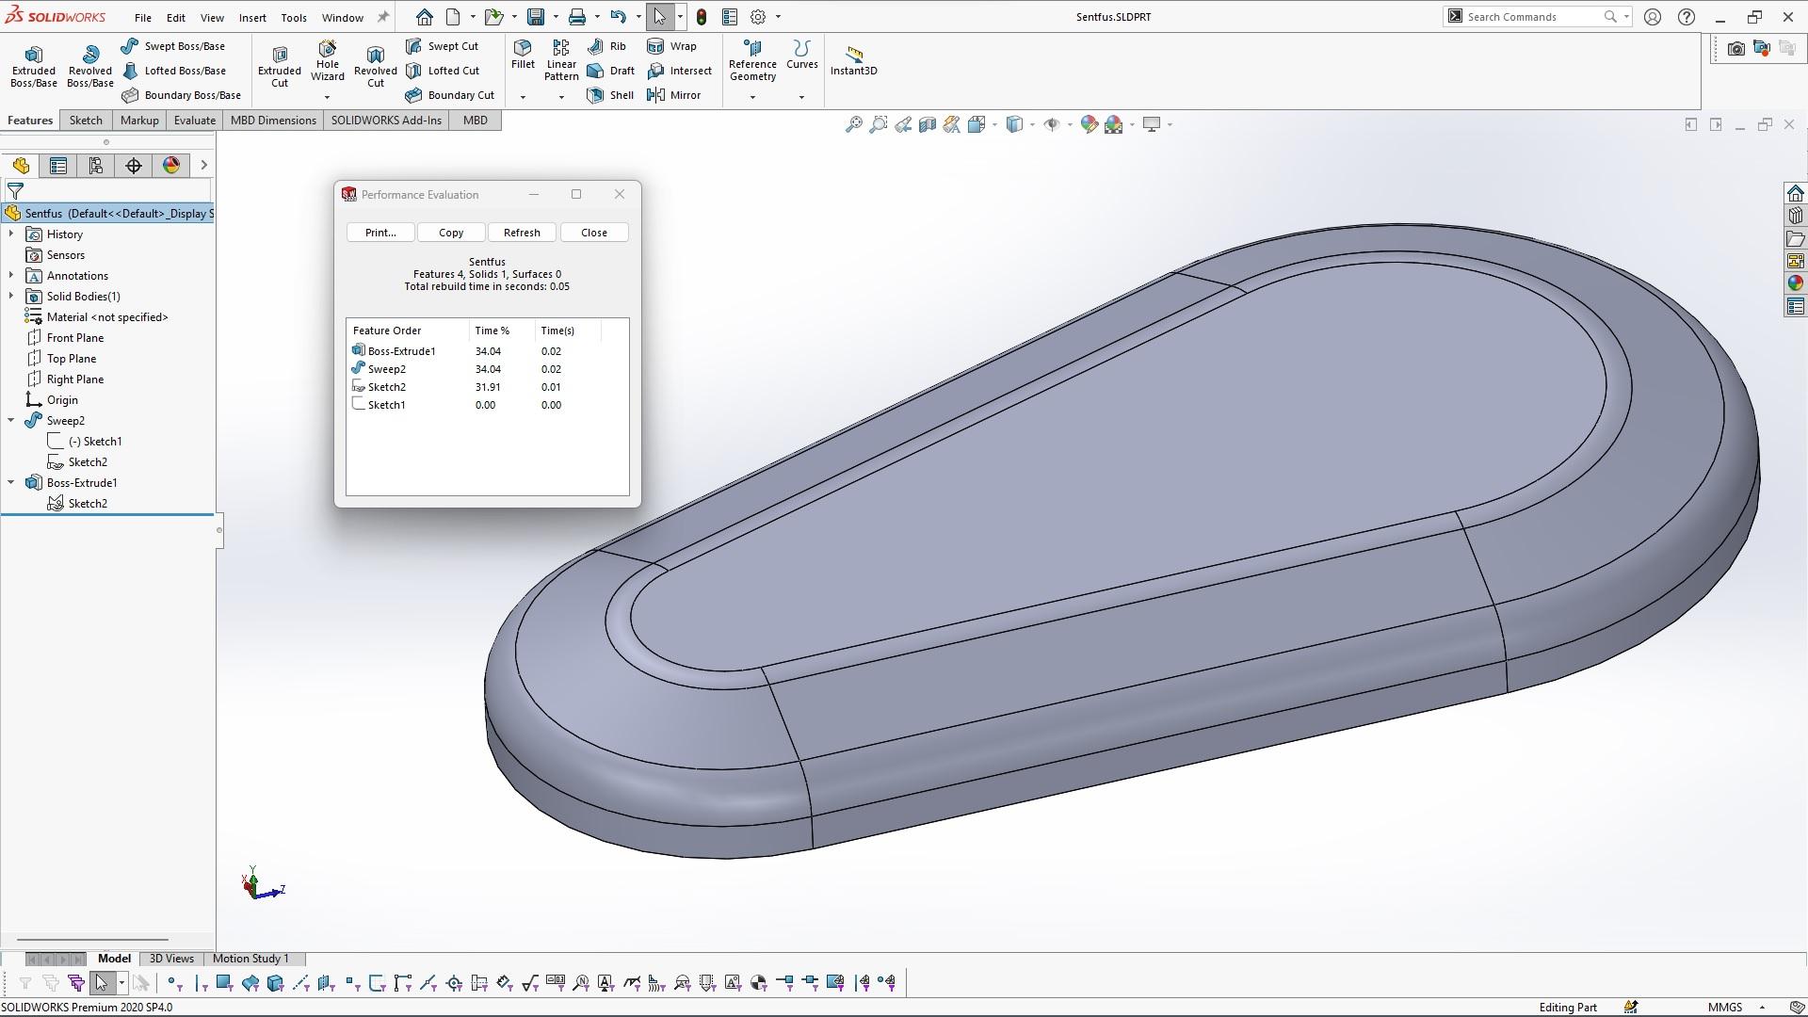The width and height of the screenshot is (1808, 1017).
Task: Click the Copy button in the dialog
Action: [451, 233]
